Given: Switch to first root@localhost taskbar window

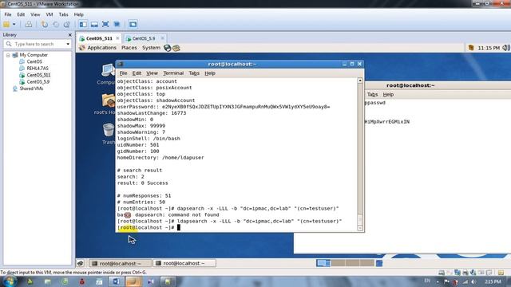Looking at the screenshot, I should click(121, 263).
